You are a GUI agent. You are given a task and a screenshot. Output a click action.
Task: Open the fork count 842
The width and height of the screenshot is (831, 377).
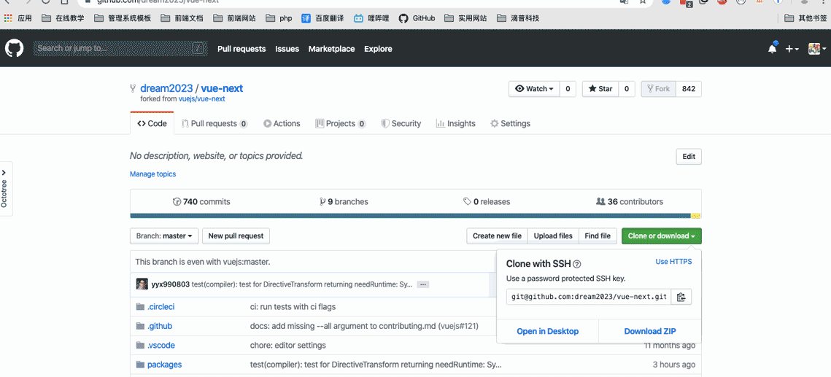689,89
